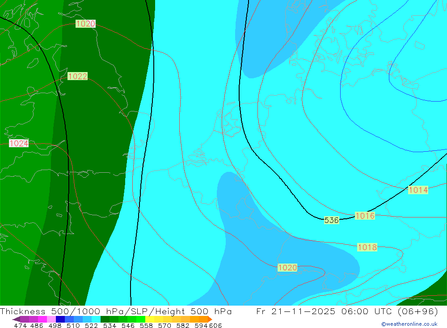Click the 1024 isobar label

click(19, 143)
